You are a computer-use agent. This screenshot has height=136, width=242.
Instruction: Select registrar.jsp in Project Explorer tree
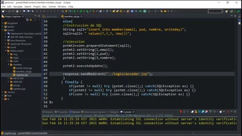coord(20,75)
